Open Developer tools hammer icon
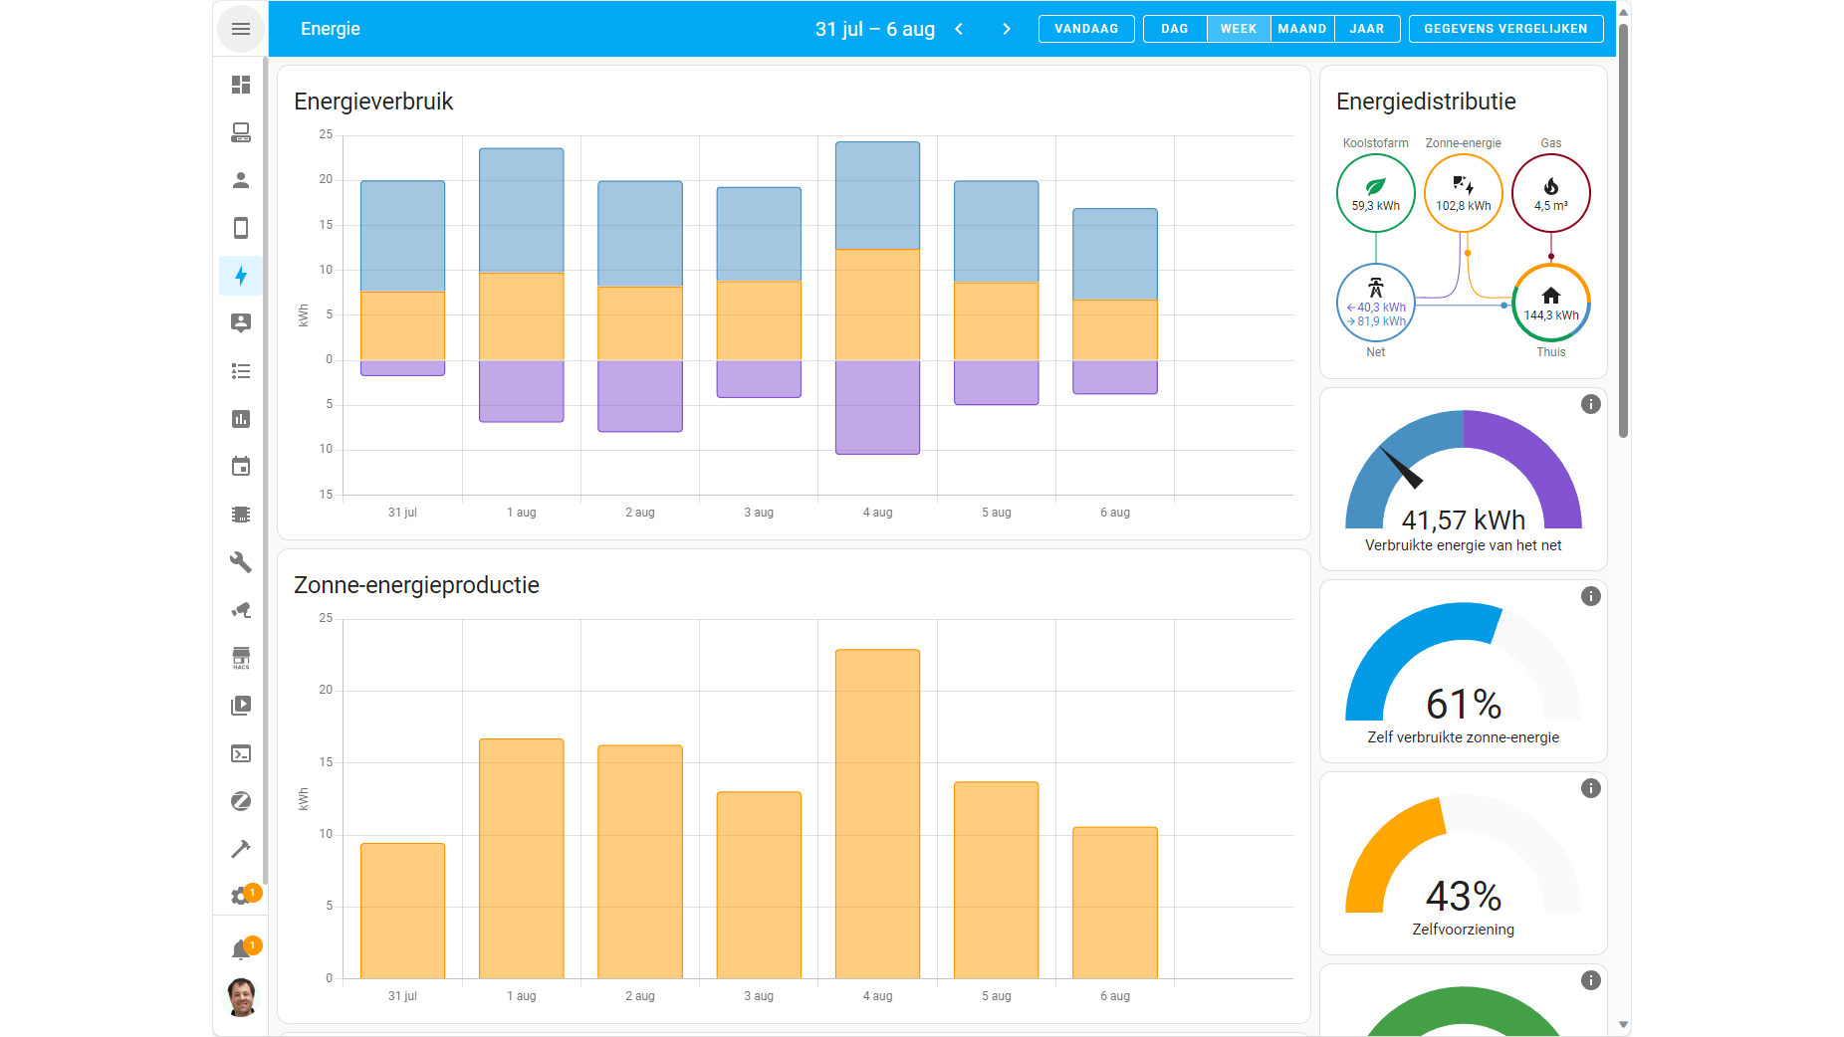Screen dimensions: 1844x1037 (240, 849)
